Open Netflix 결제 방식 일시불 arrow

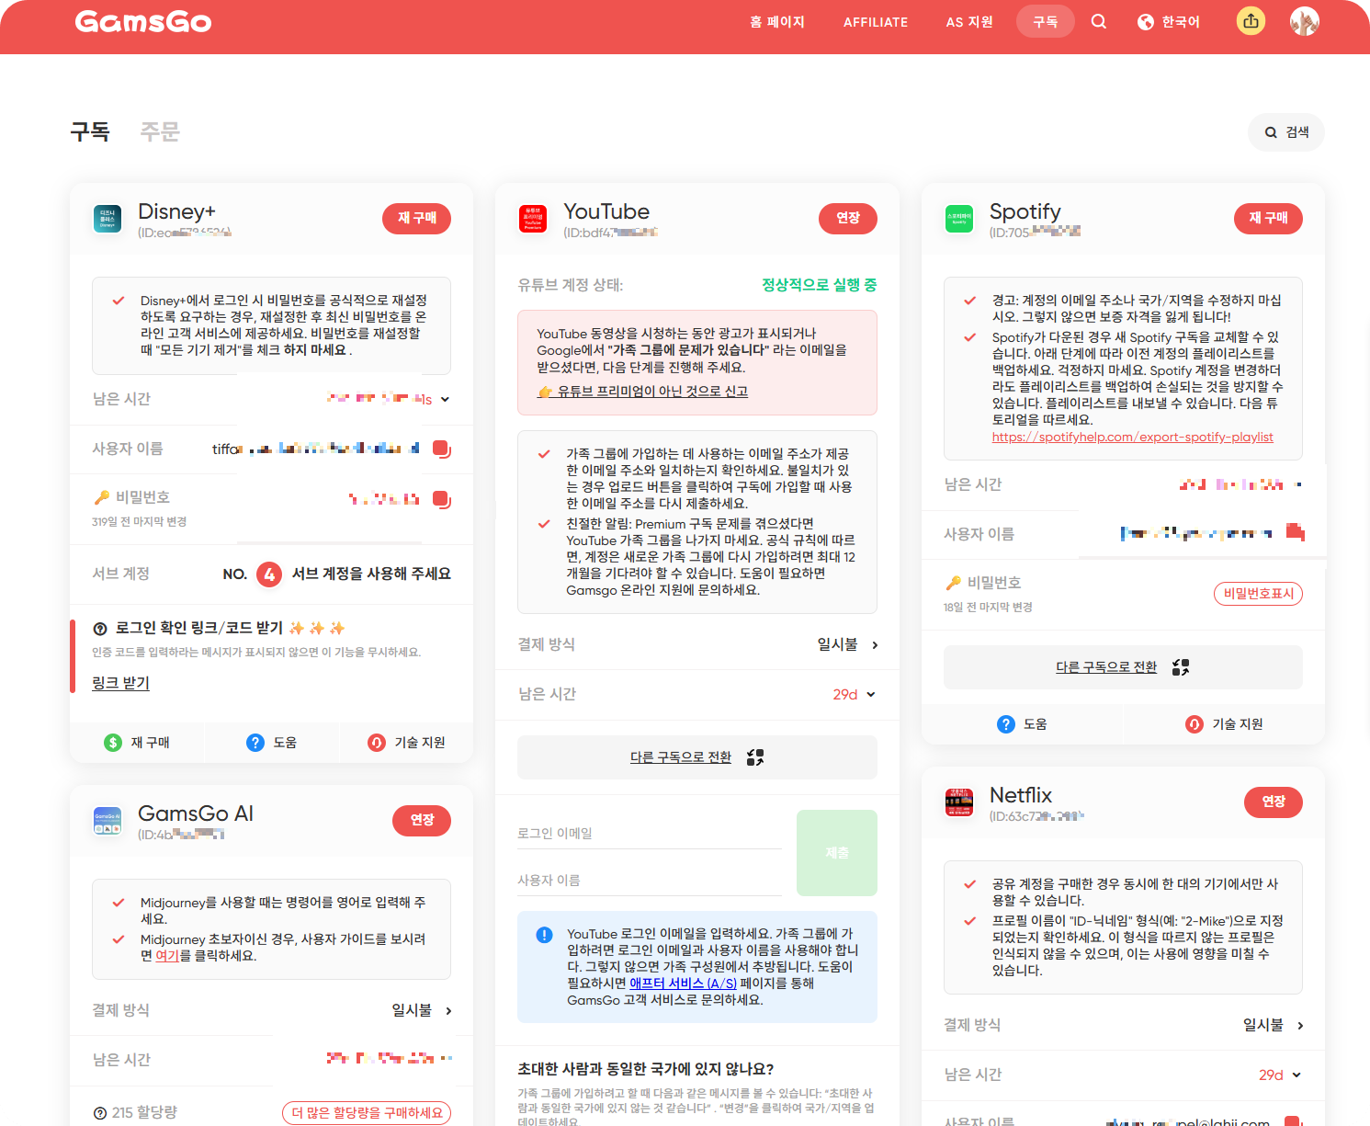[x=1300, y=1025]
